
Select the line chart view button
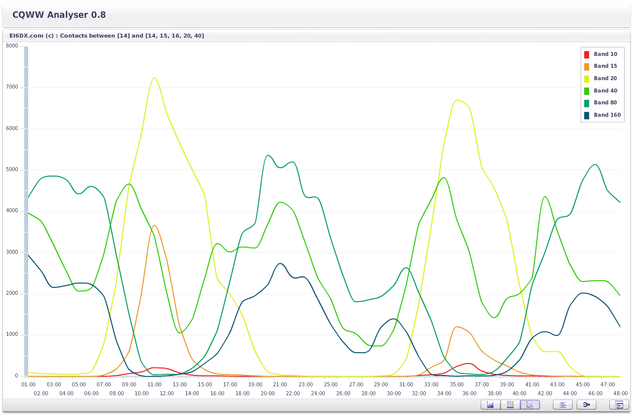530,405
